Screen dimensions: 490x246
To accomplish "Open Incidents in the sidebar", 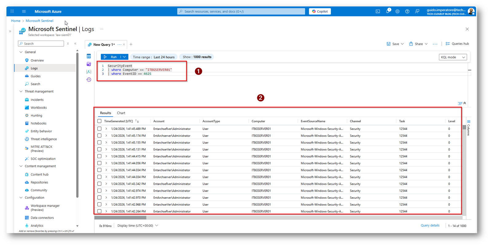I will [37, 100].
